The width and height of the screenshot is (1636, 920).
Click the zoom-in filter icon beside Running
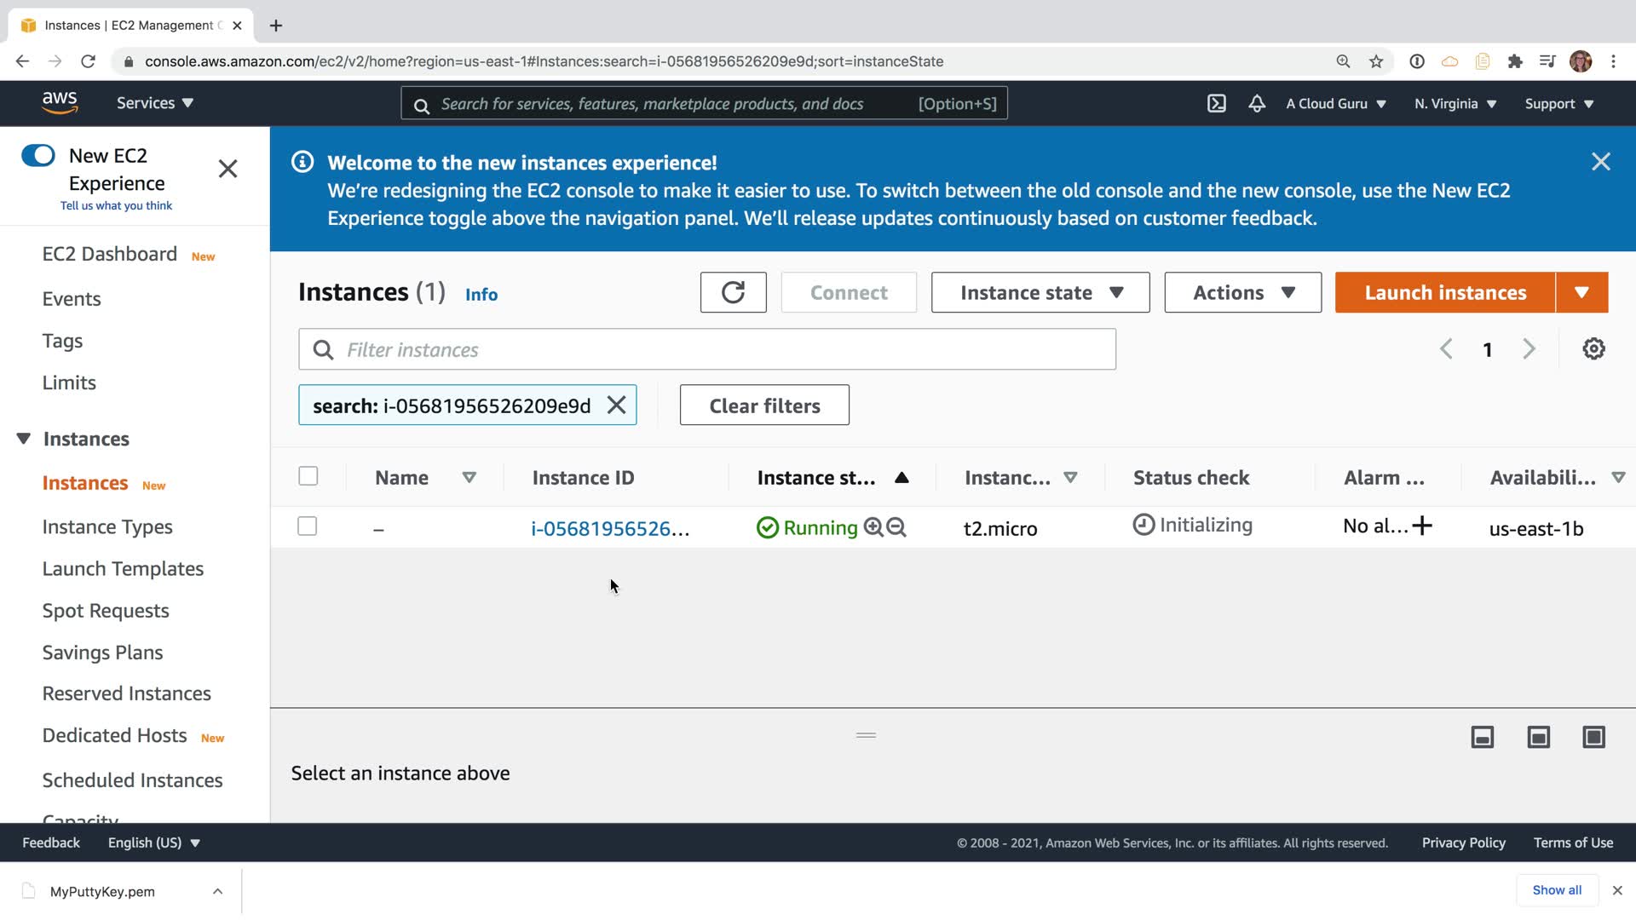873,527
